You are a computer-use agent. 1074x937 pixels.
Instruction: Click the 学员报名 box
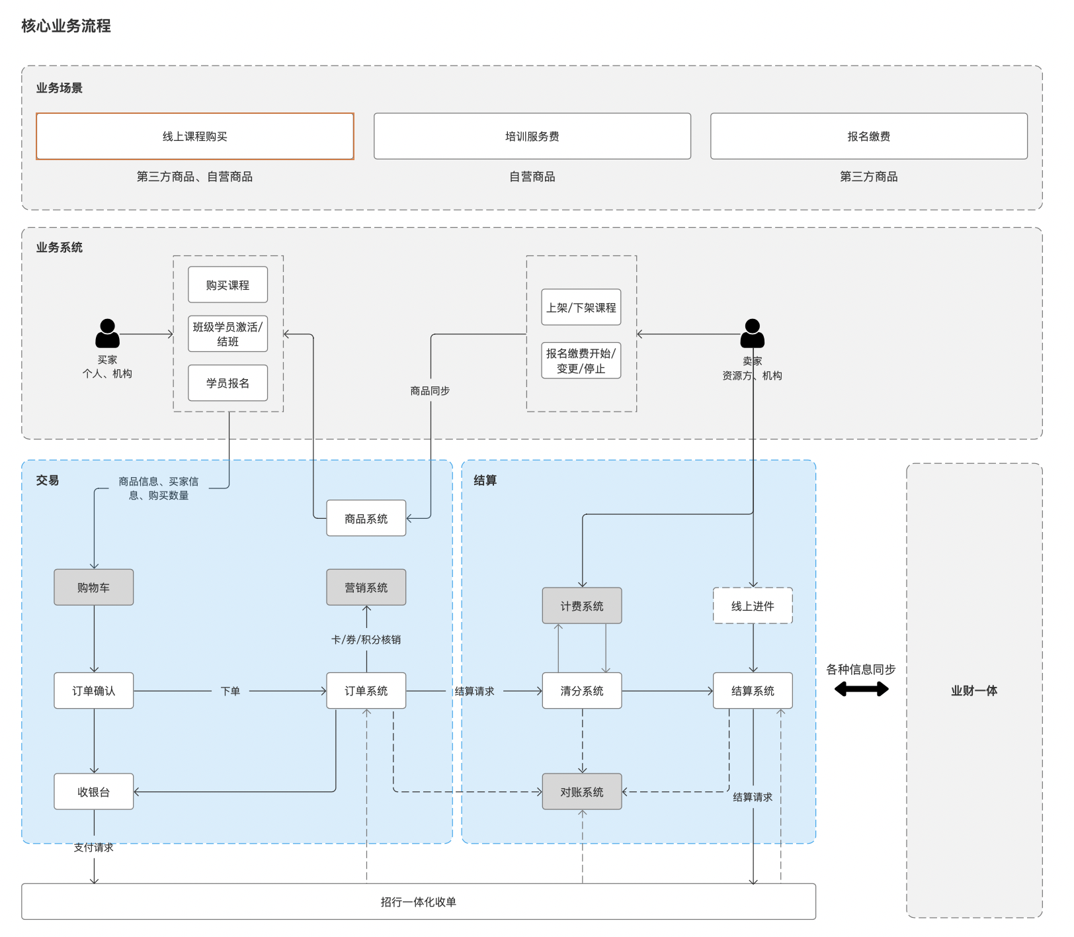click(x=228, y=383)
